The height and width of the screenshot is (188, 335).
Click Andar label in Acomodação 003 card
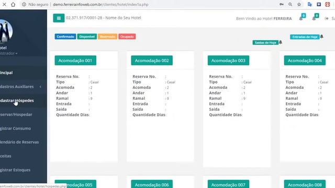tap(215, 93)
